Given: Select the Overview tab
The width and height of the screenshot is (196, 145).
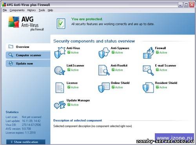Looking at the screenshot, I should tap(28, 47).
